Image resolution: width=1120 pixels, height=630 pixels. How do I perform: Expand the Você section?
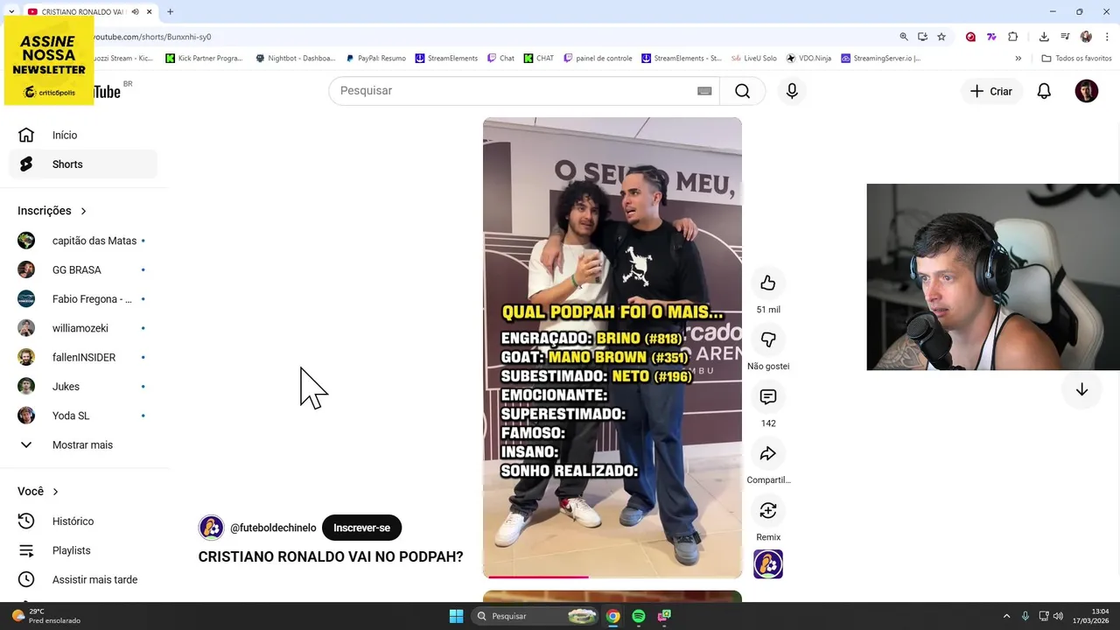point(38,492)
